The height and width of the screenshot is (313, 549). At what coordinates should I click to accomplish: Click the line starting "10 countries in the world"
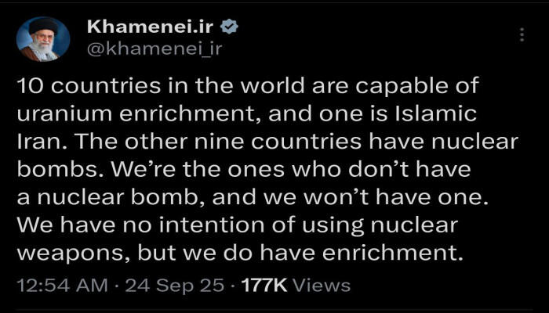pyautogui.click(x=248, y=86)
